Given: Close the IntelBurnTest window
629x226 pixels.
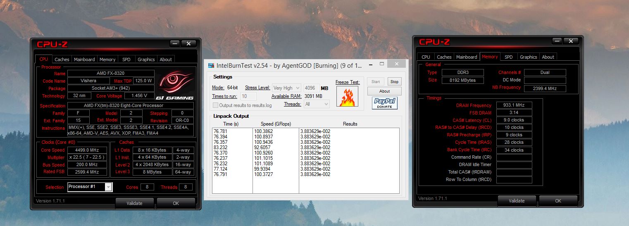Looking at the screenshot, I should (x=397, y=64).
